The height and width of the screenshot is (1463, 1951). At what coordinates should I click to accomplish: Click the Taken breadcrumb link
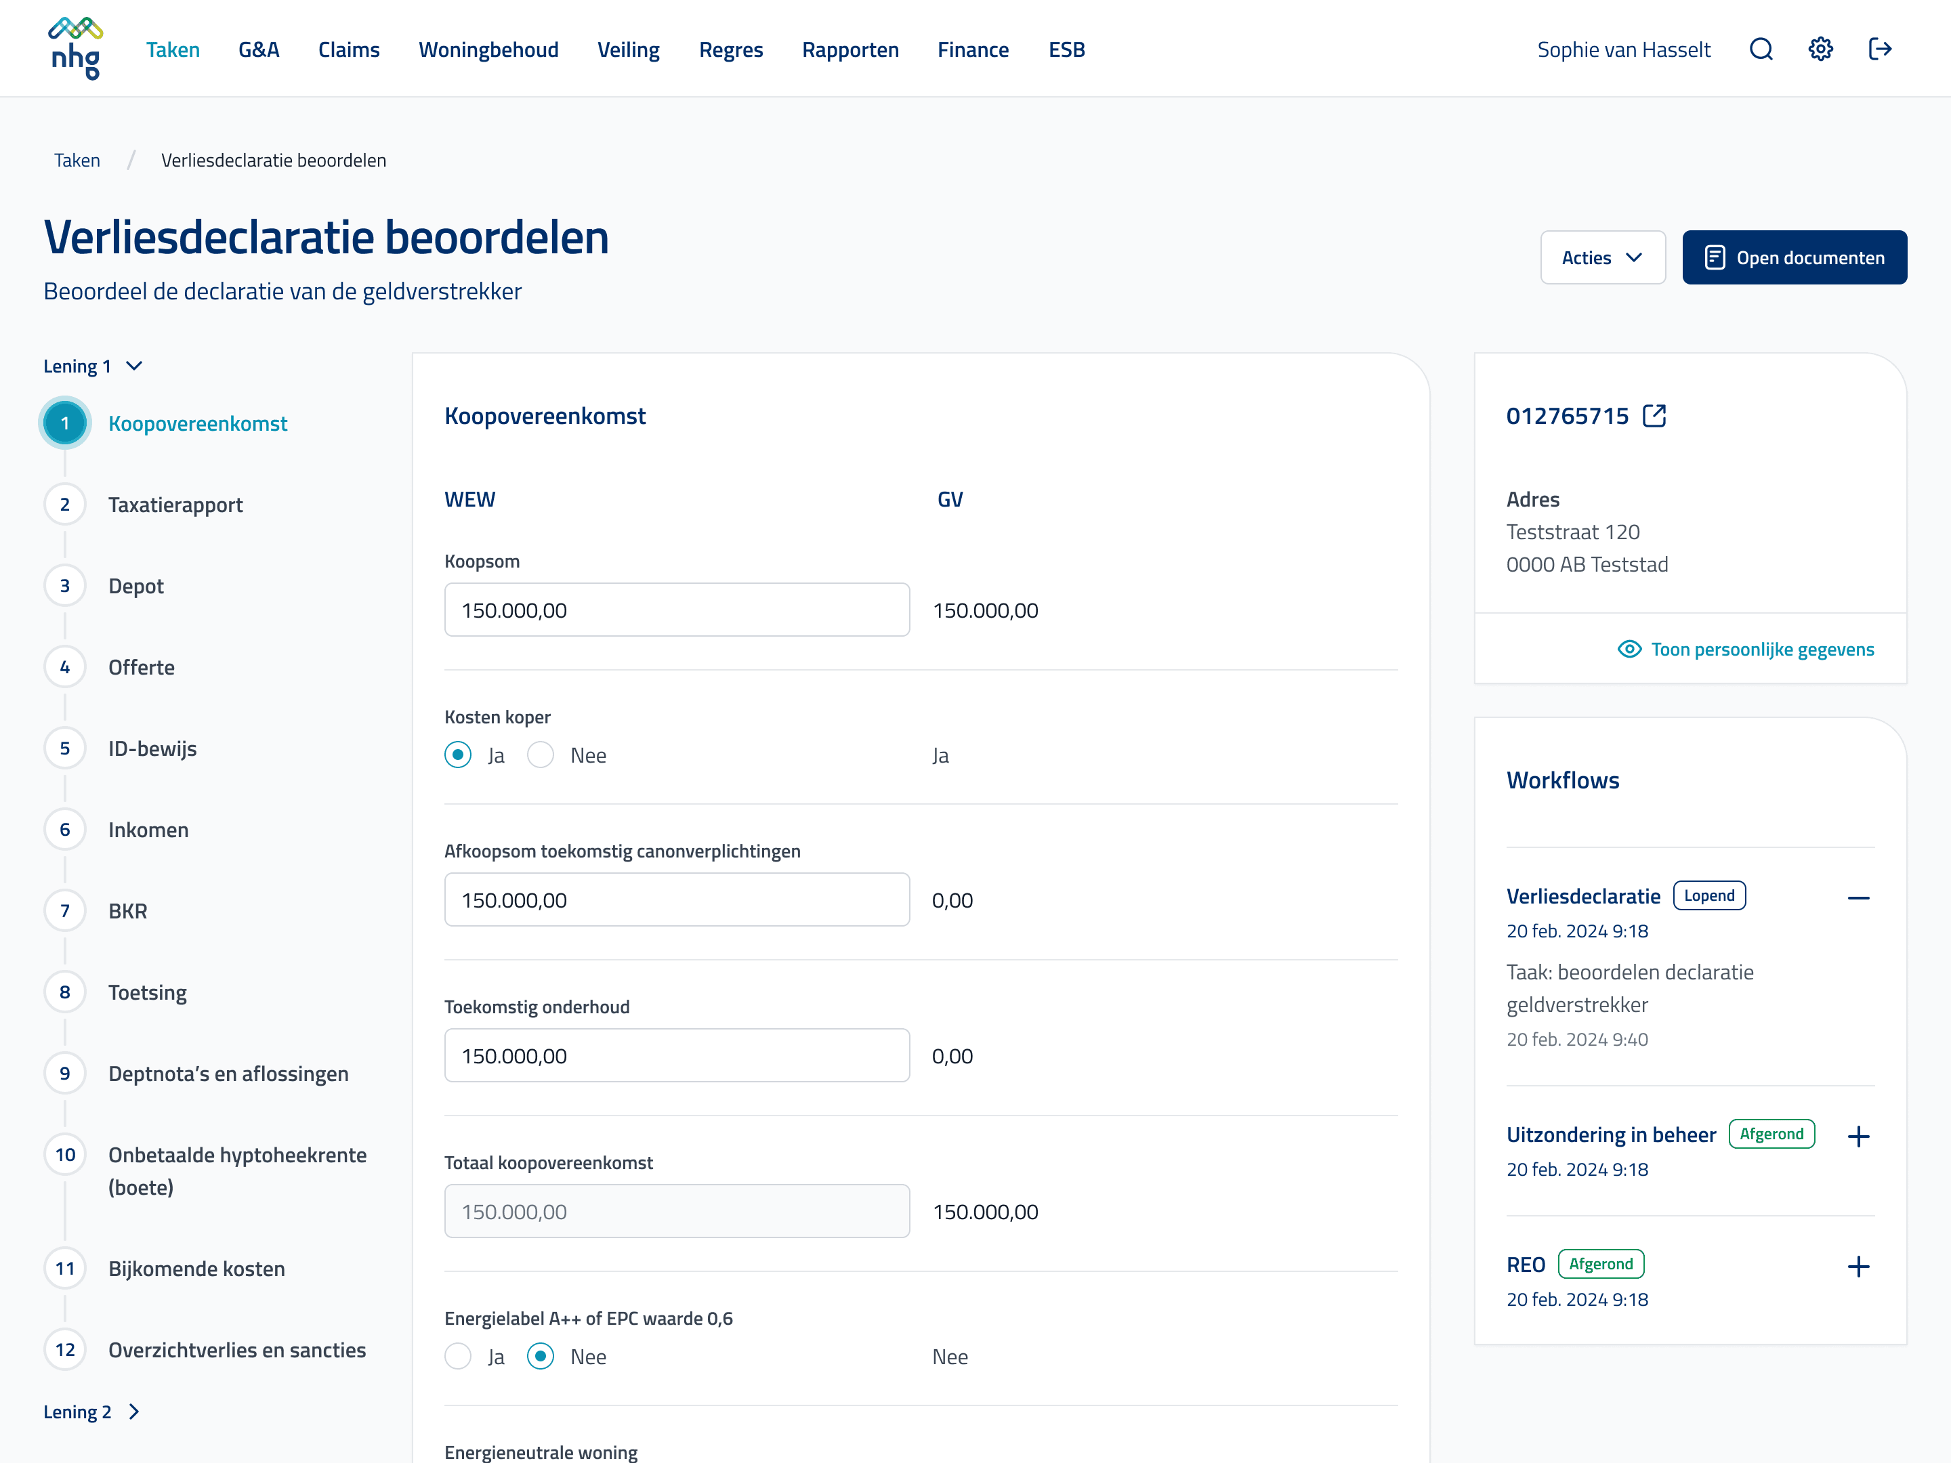click(77, 161)
